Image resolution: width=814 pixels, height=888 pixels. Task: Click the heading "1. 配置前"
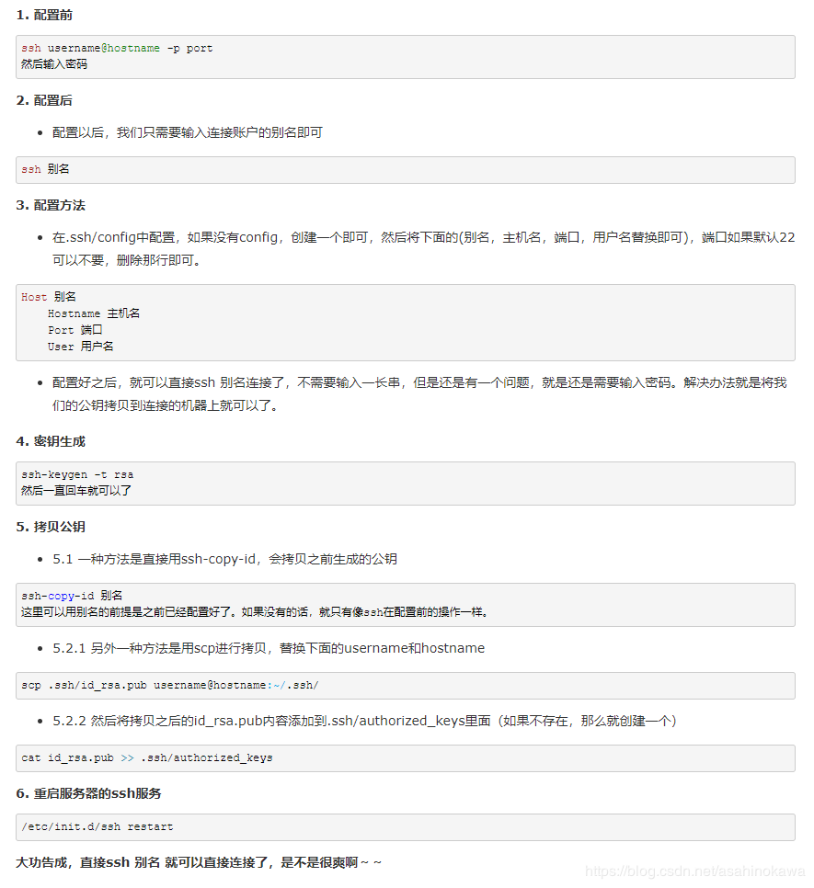click(44, 16)
